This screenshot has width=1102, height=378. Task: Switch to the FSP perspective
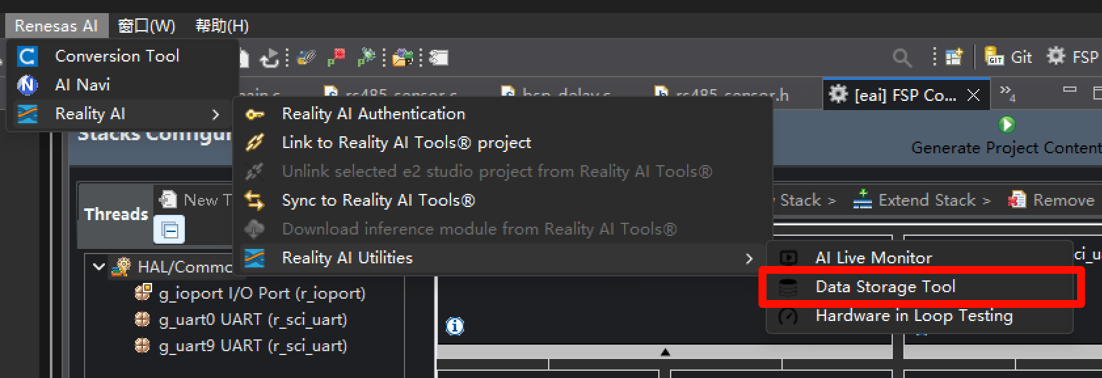1072,57
